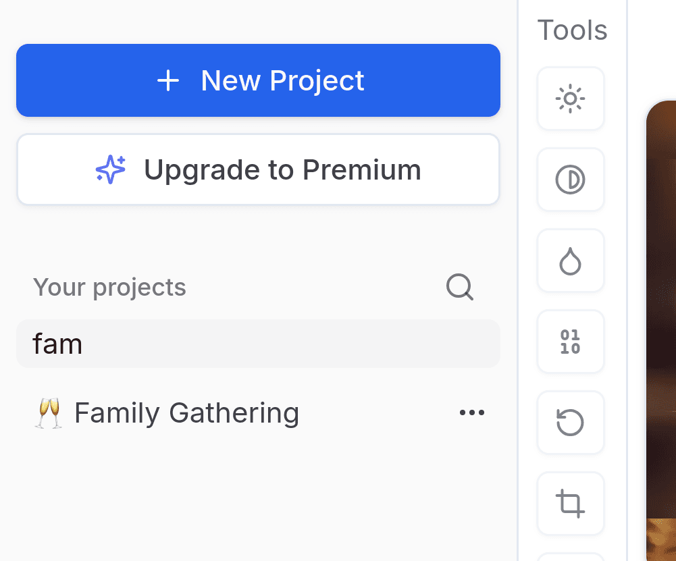
Task: Click the rotate counterclockwise tool
Action: click(x=571, y=422)
